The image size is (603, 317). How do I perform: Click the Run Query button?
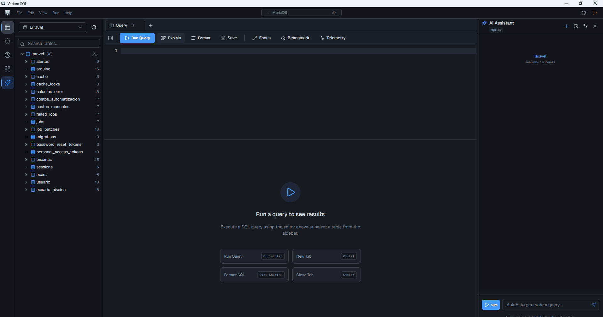137,38
